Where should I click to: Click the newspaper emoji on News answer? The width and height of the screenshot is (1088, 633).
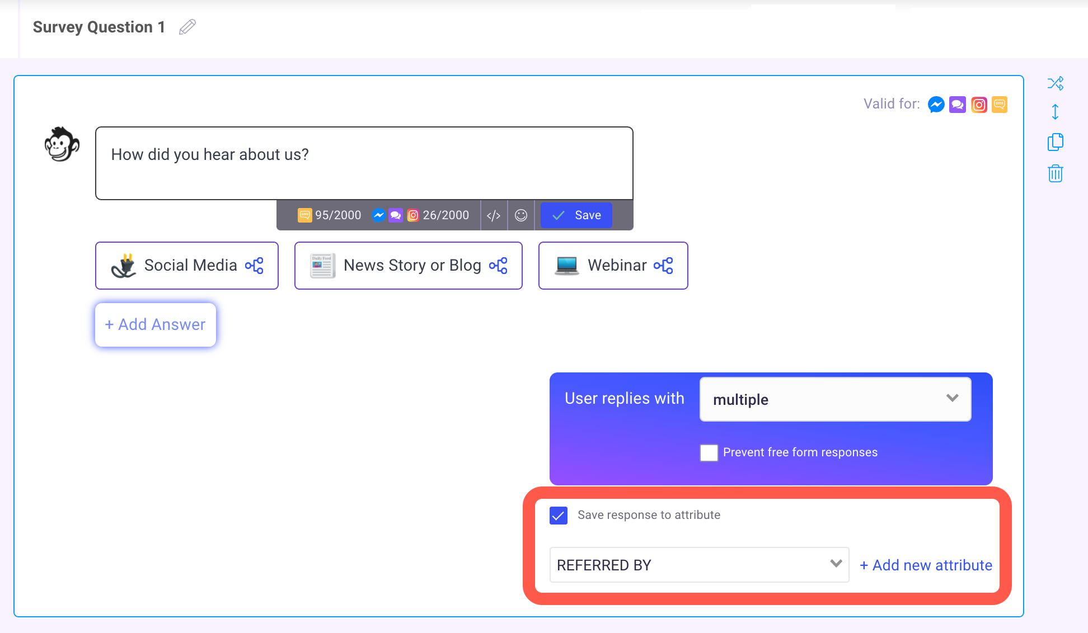[x=323, y=266]
